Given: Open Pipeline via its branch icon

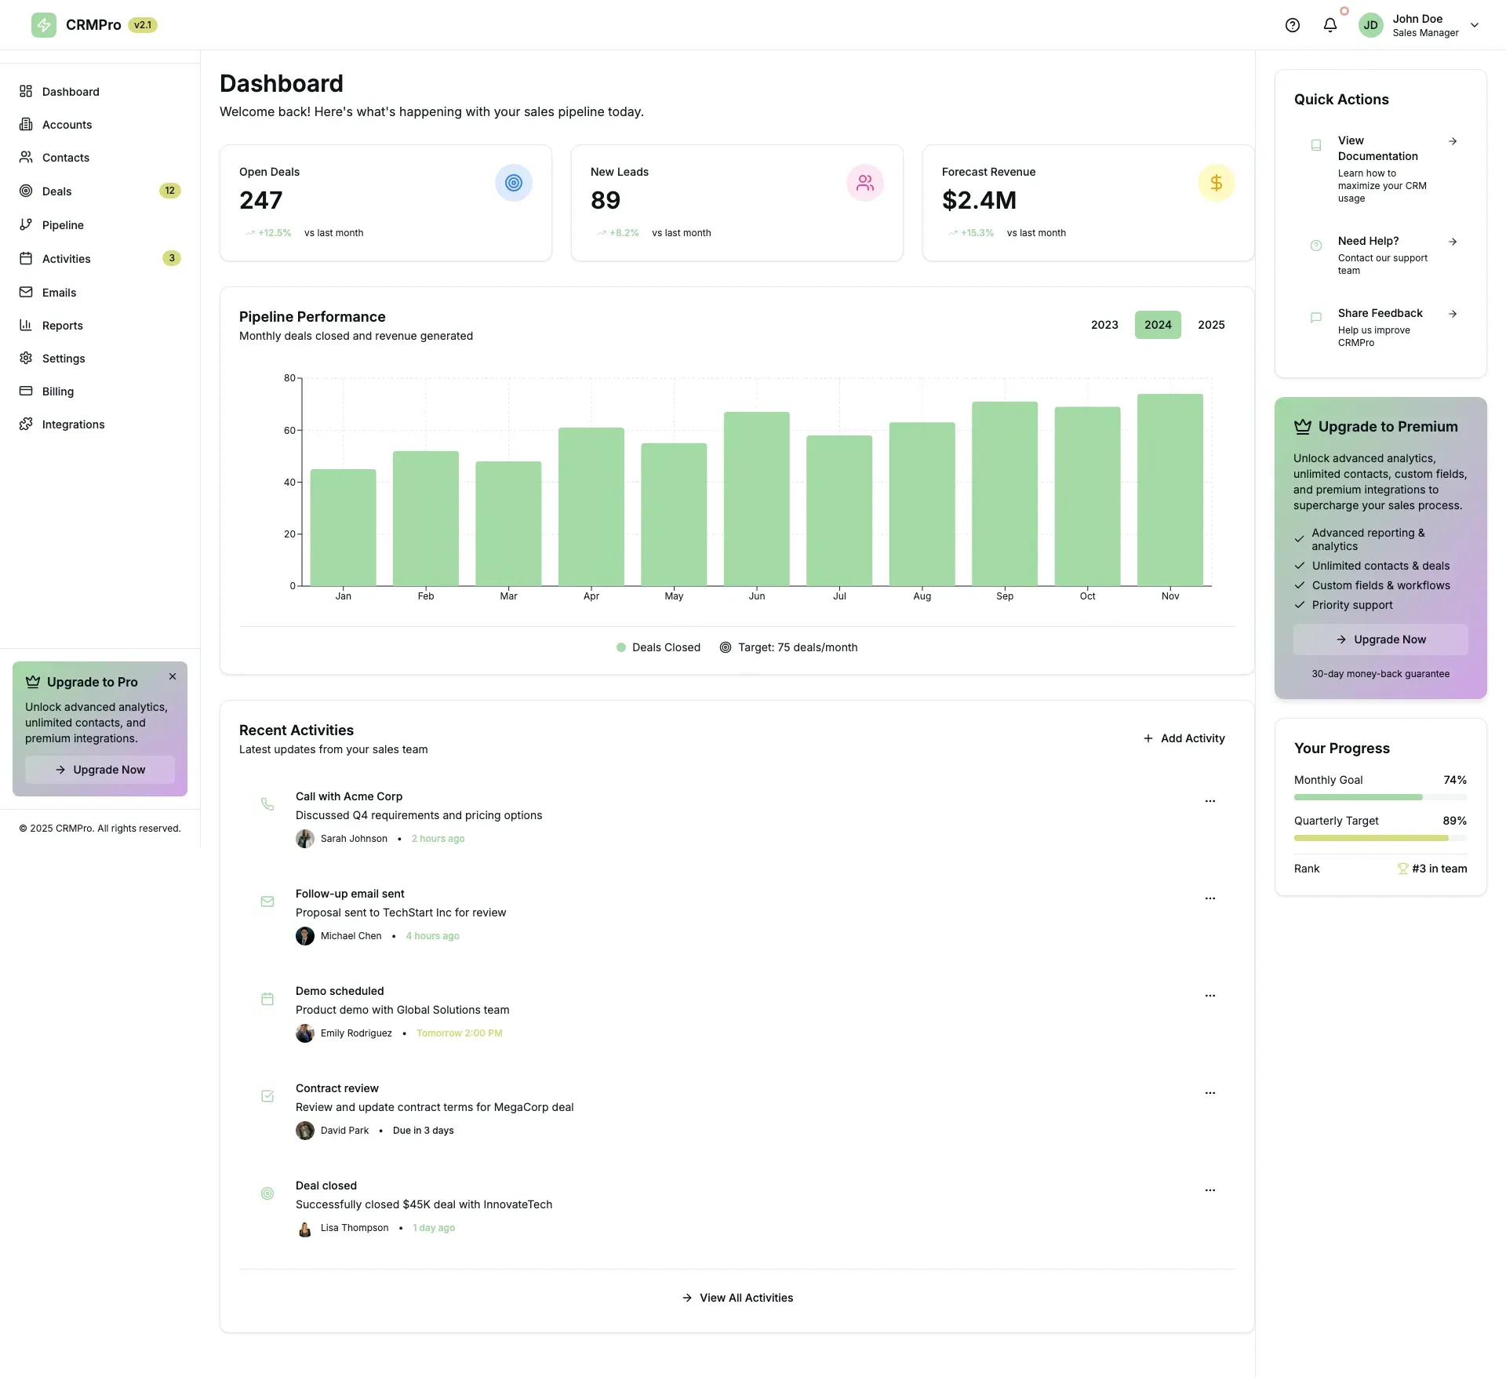Looking at the screenshot, I should (x=26, y=224).
